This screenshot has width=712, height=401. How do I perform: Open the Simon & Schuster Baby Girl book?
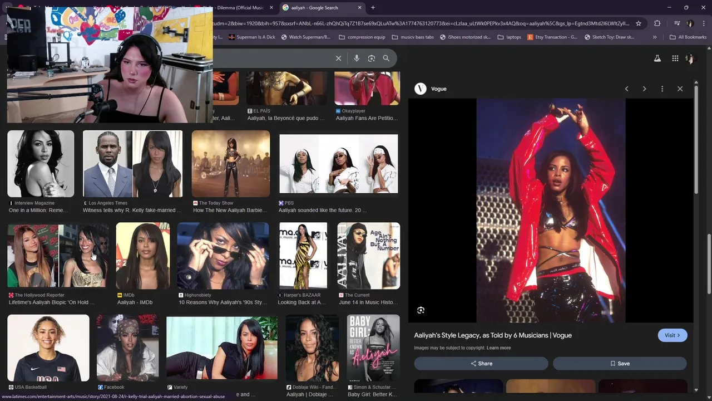(373, 348)
